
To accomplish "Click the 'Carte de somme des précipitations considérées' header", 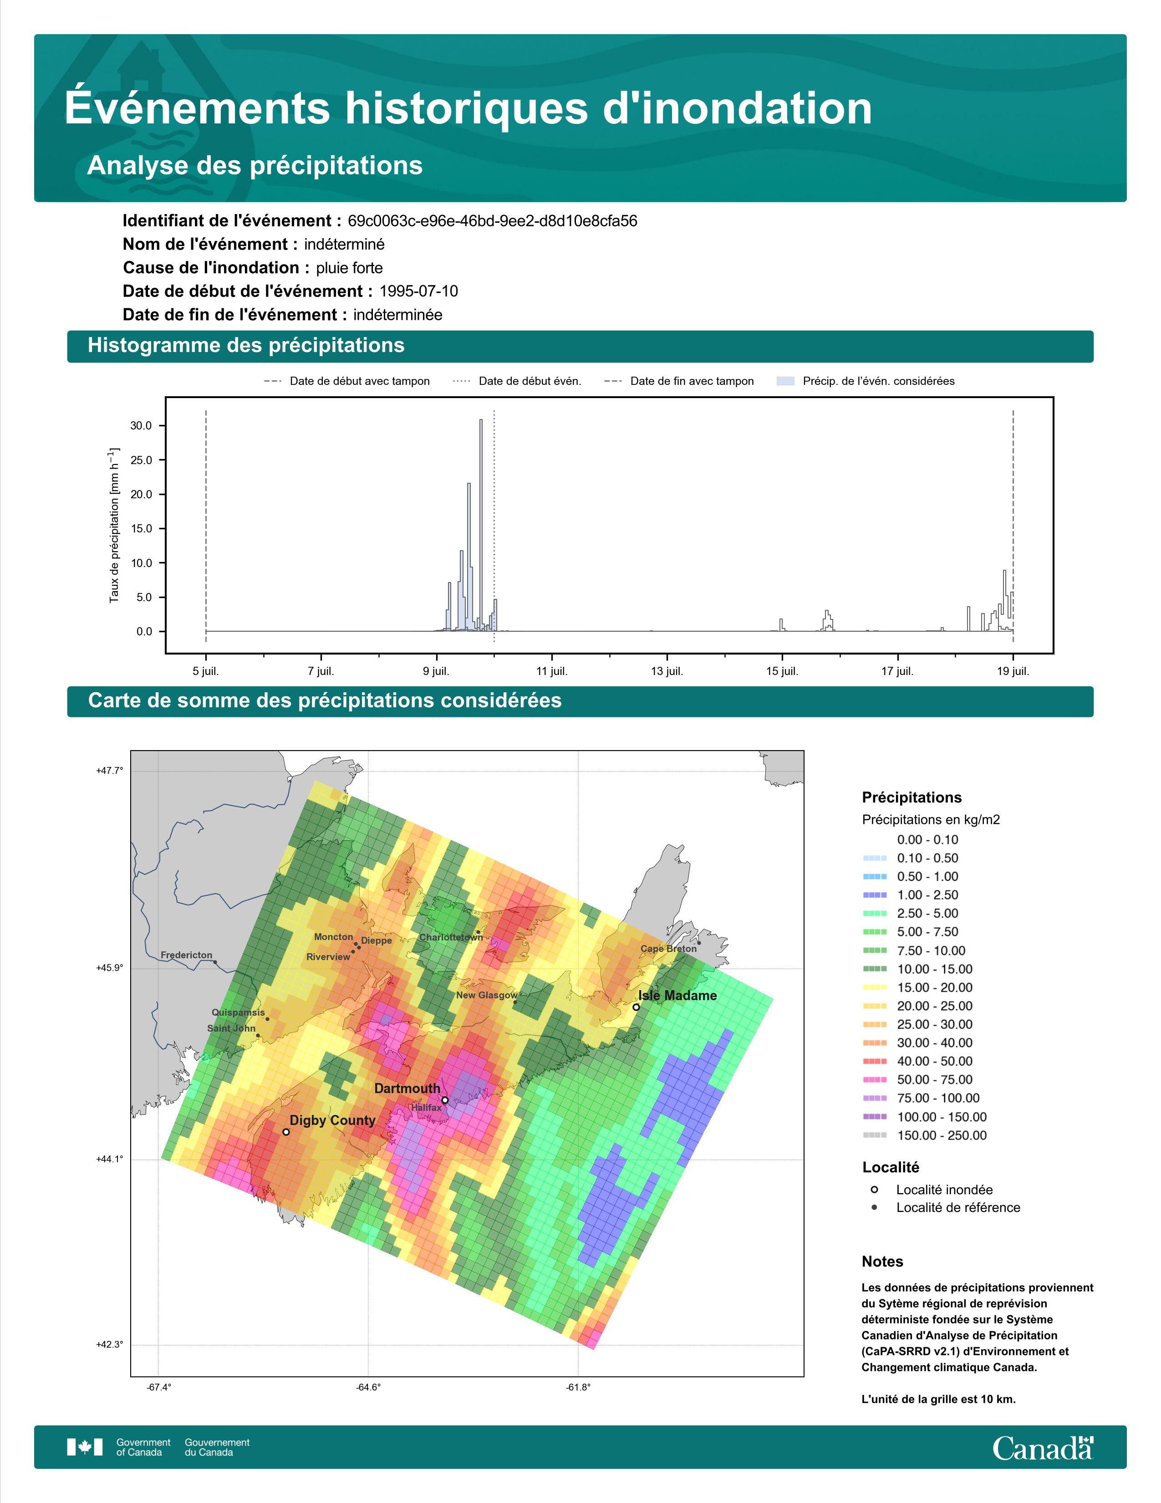I will coord(580,701).
